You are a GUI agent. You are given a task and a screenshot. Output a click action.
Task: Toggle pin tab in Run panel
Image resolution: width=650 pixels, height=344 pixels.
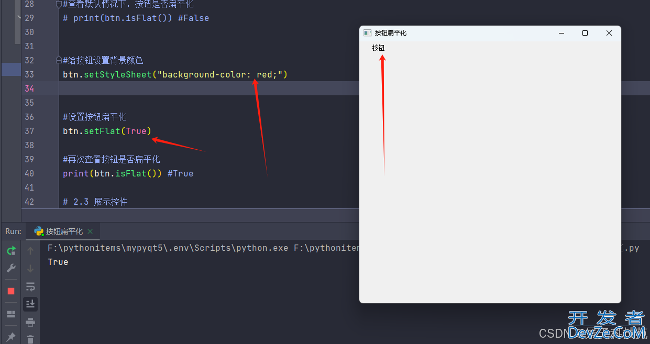pos(11,337)
